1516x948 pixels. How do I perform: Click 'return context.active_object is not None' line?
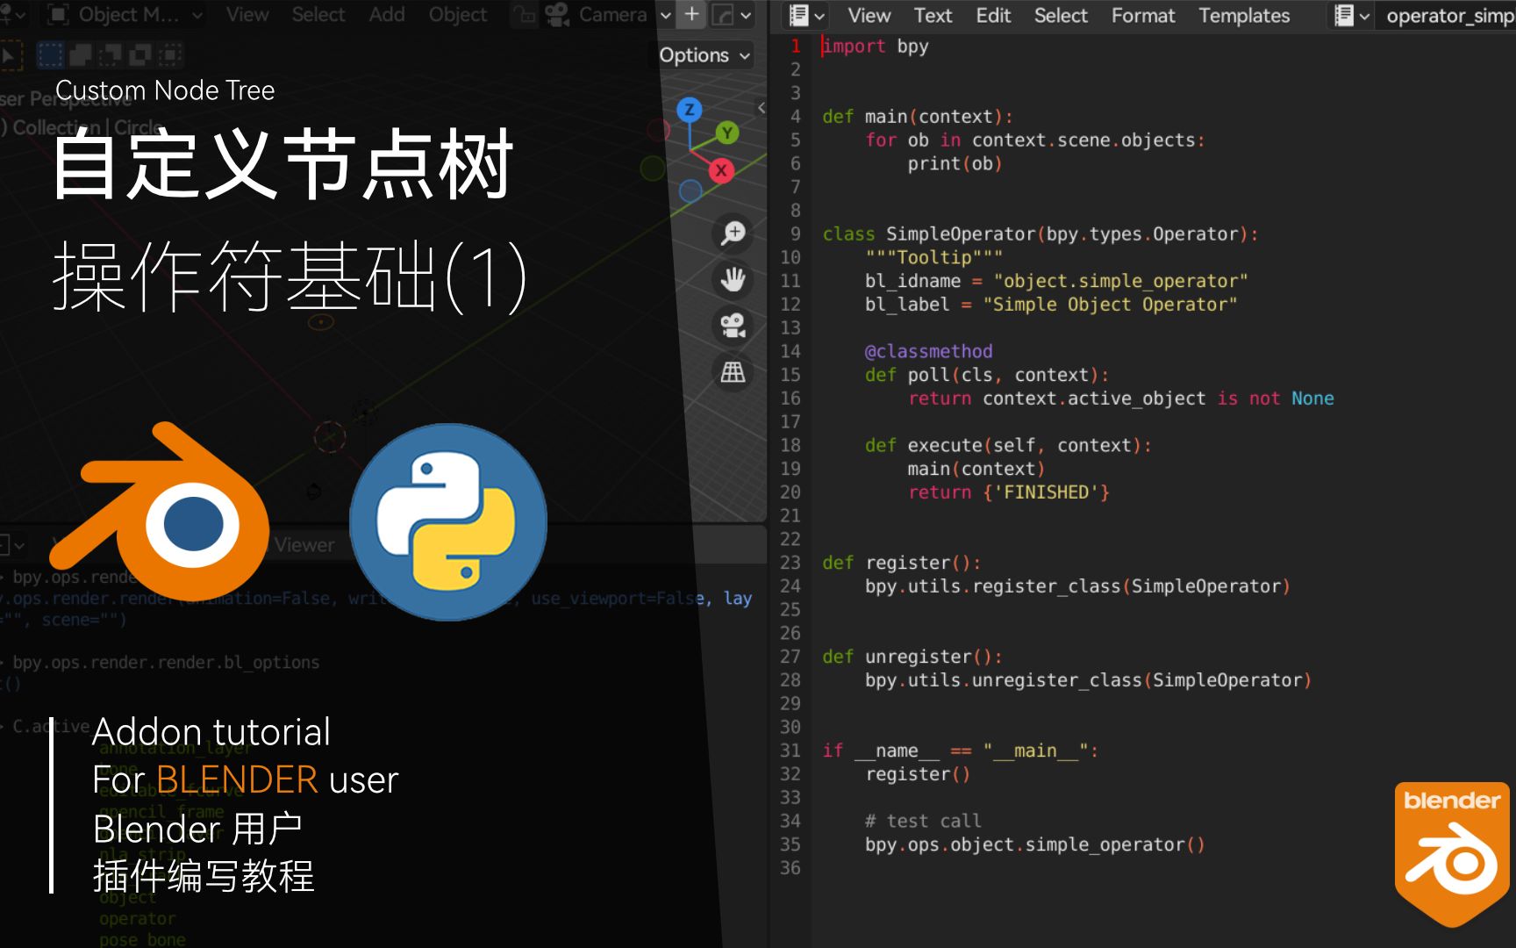pos(1121,399)
